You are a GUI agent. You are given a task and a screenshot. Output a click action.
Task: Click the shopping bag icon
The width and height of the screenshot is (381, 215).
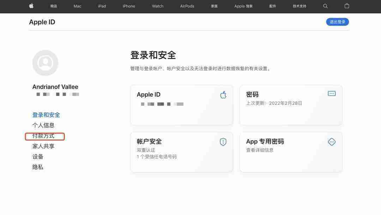(346, 6)
